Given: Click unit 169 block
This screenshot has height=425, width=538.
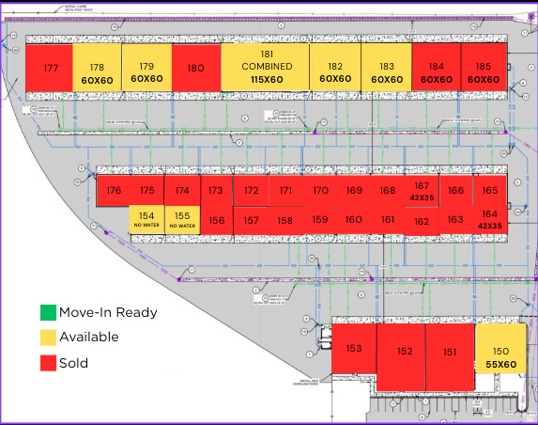Looking at the screenshot, I should (354, 191).
